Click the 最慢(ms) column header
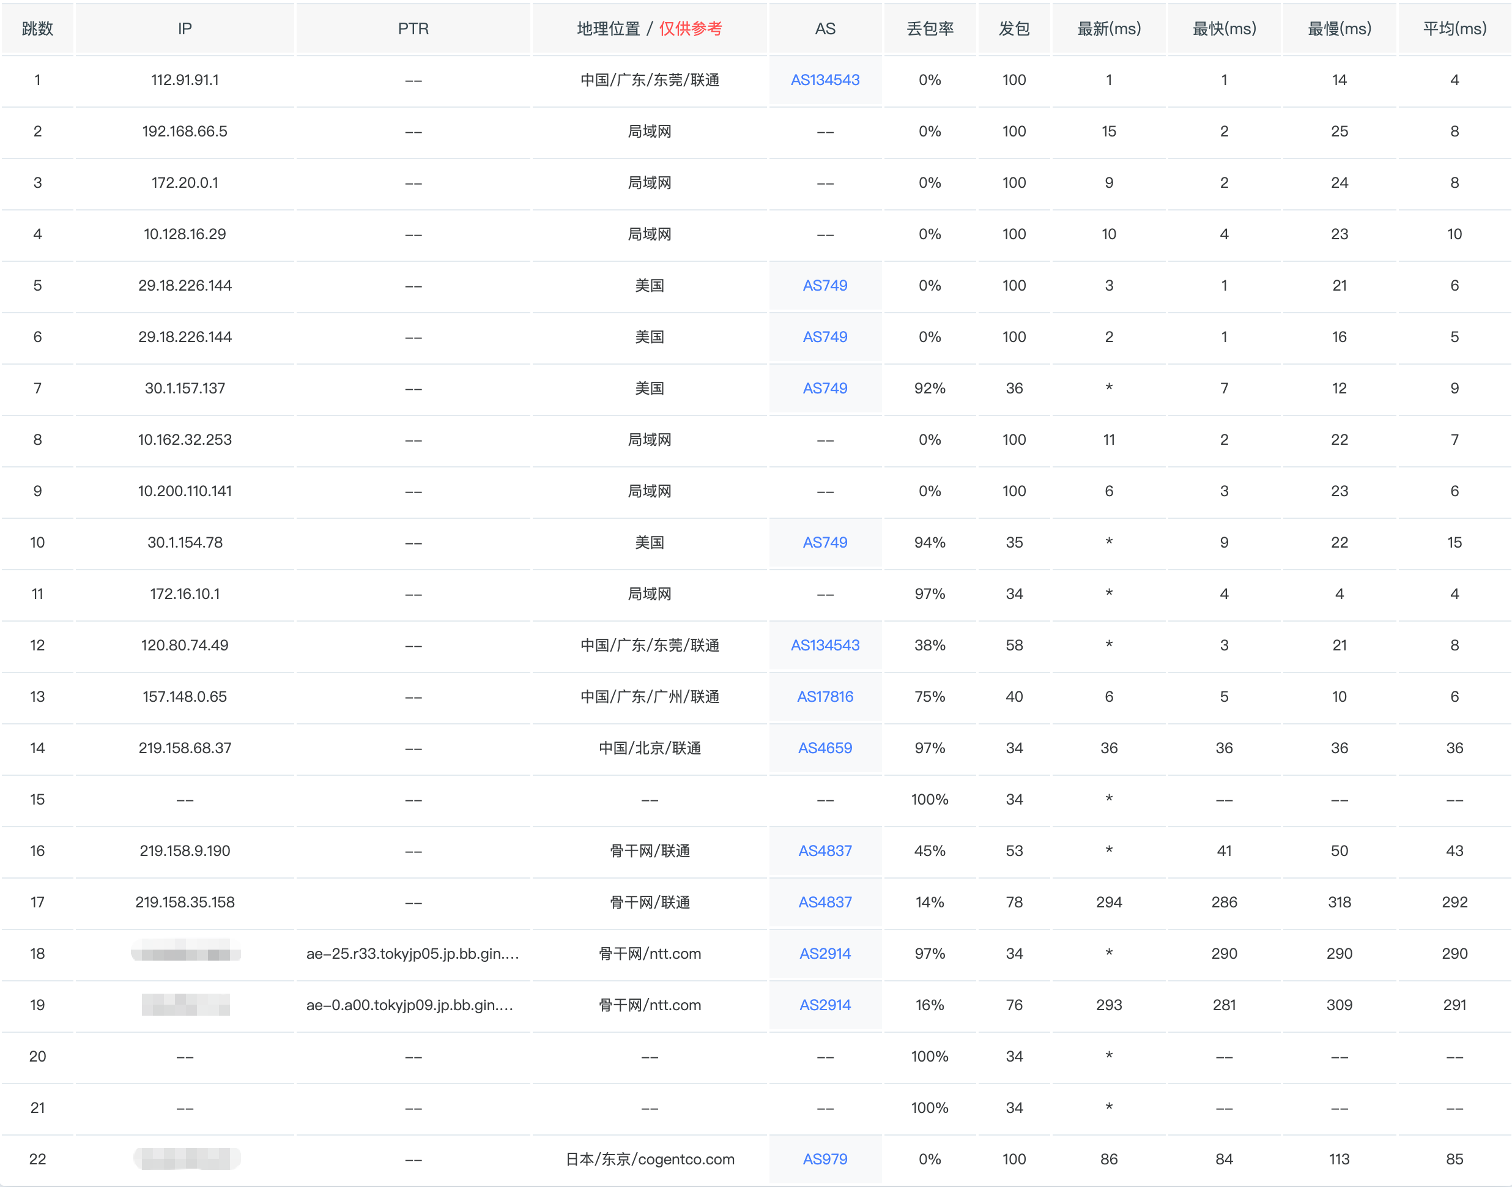The image size is (1512, 1187). [1338, 29]
